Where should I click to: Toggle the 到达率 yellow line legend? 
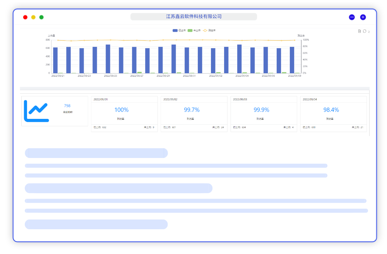tap(209, 30)
